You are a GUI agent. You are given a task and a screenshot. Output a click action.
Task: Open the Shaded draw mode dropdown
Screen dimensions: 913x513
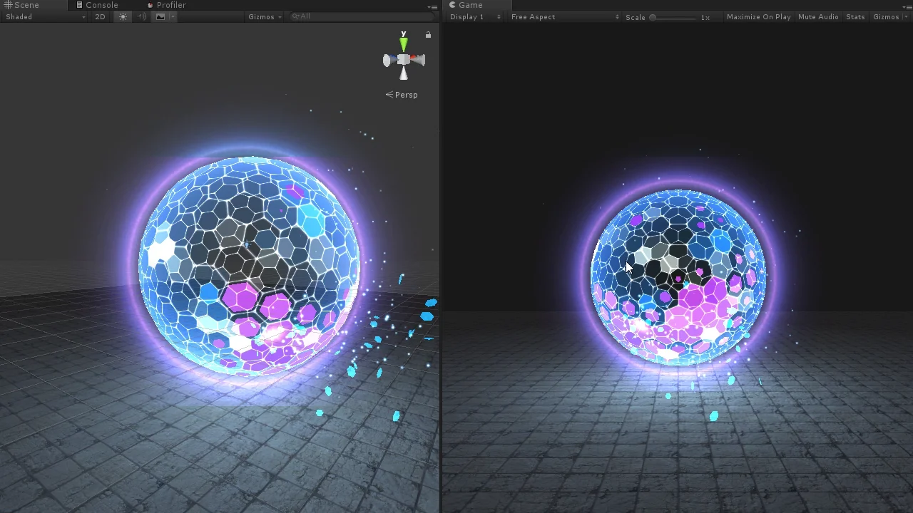coord(45,16)
